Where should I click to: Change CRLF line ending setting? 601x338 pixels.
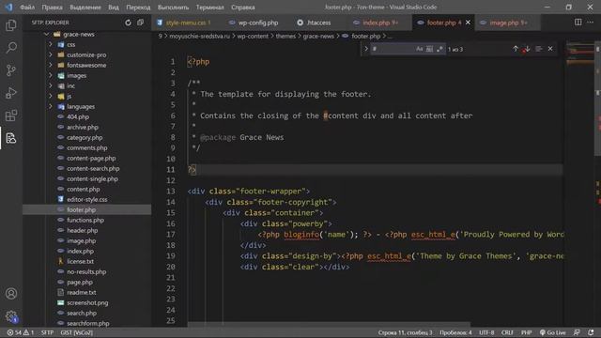coord(507,332)
